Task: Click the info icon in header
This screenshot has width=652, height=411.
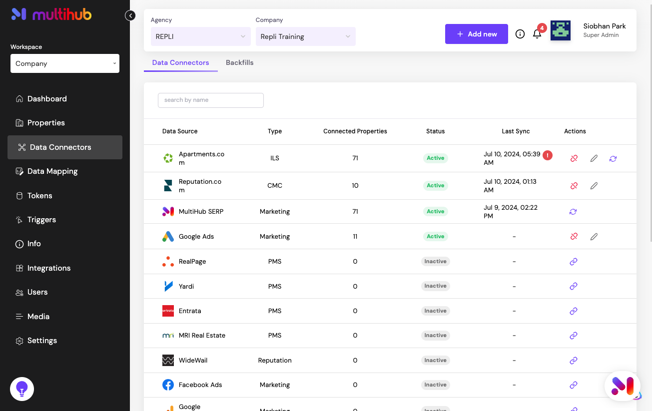Action: click(x=520, y=34)
